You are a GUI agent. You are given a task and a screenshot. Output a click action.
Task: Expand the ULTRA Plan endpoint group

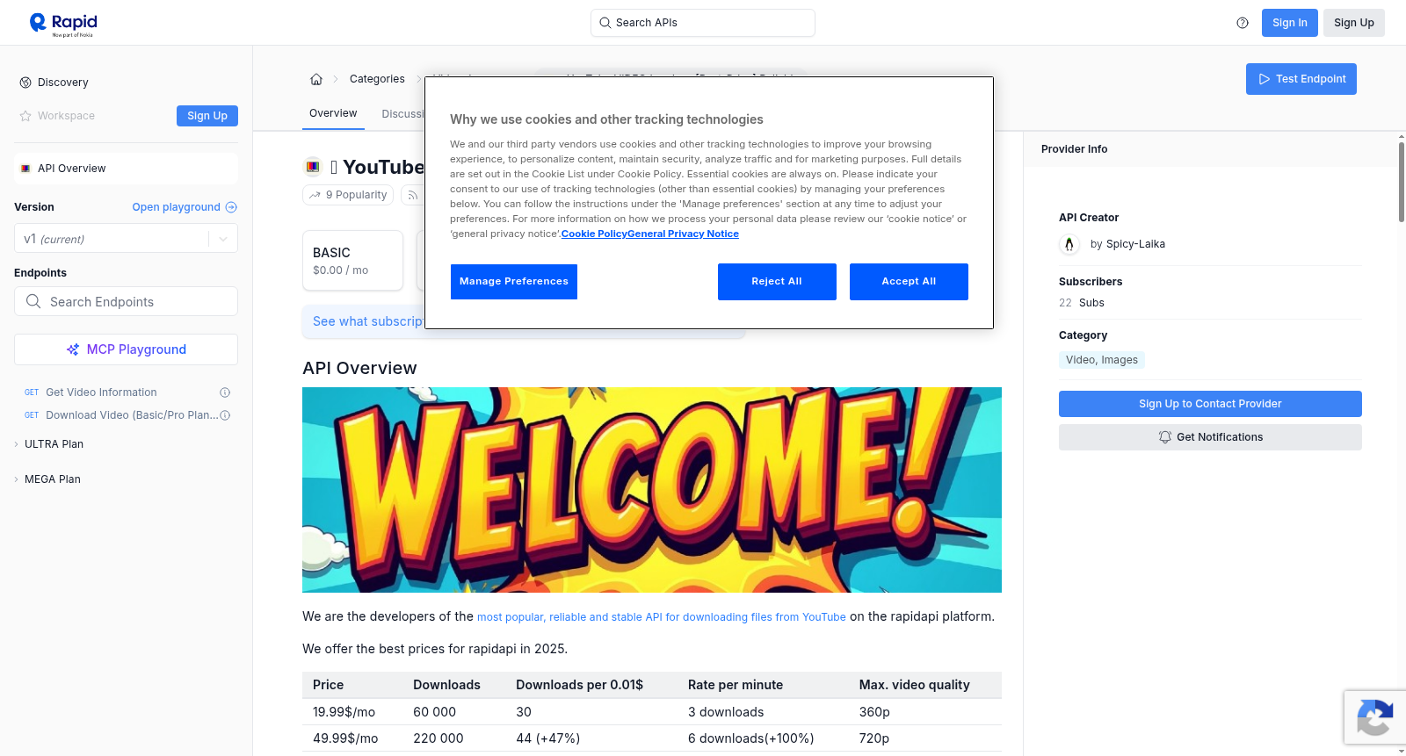tap(54, 444)
